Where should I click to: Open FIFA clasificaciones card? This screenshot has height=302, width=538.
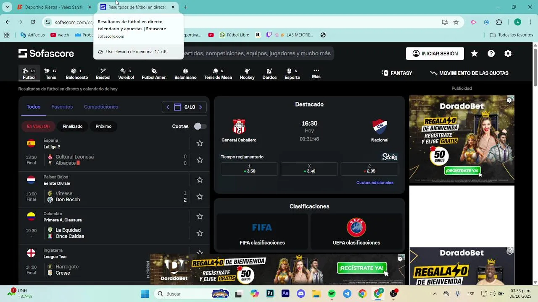[262, 232]
